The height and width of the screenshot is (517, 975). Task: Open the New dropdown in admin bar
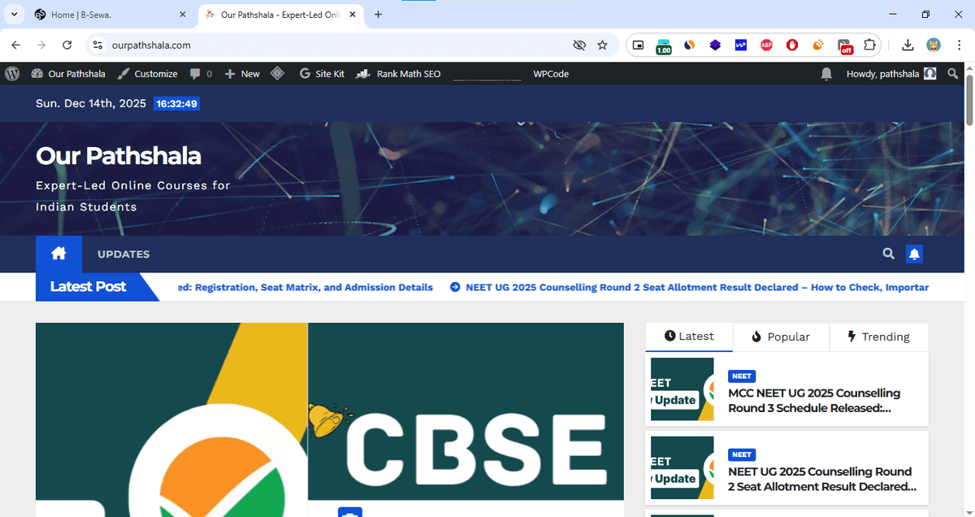pyautogui.click(x=241, y=73)
